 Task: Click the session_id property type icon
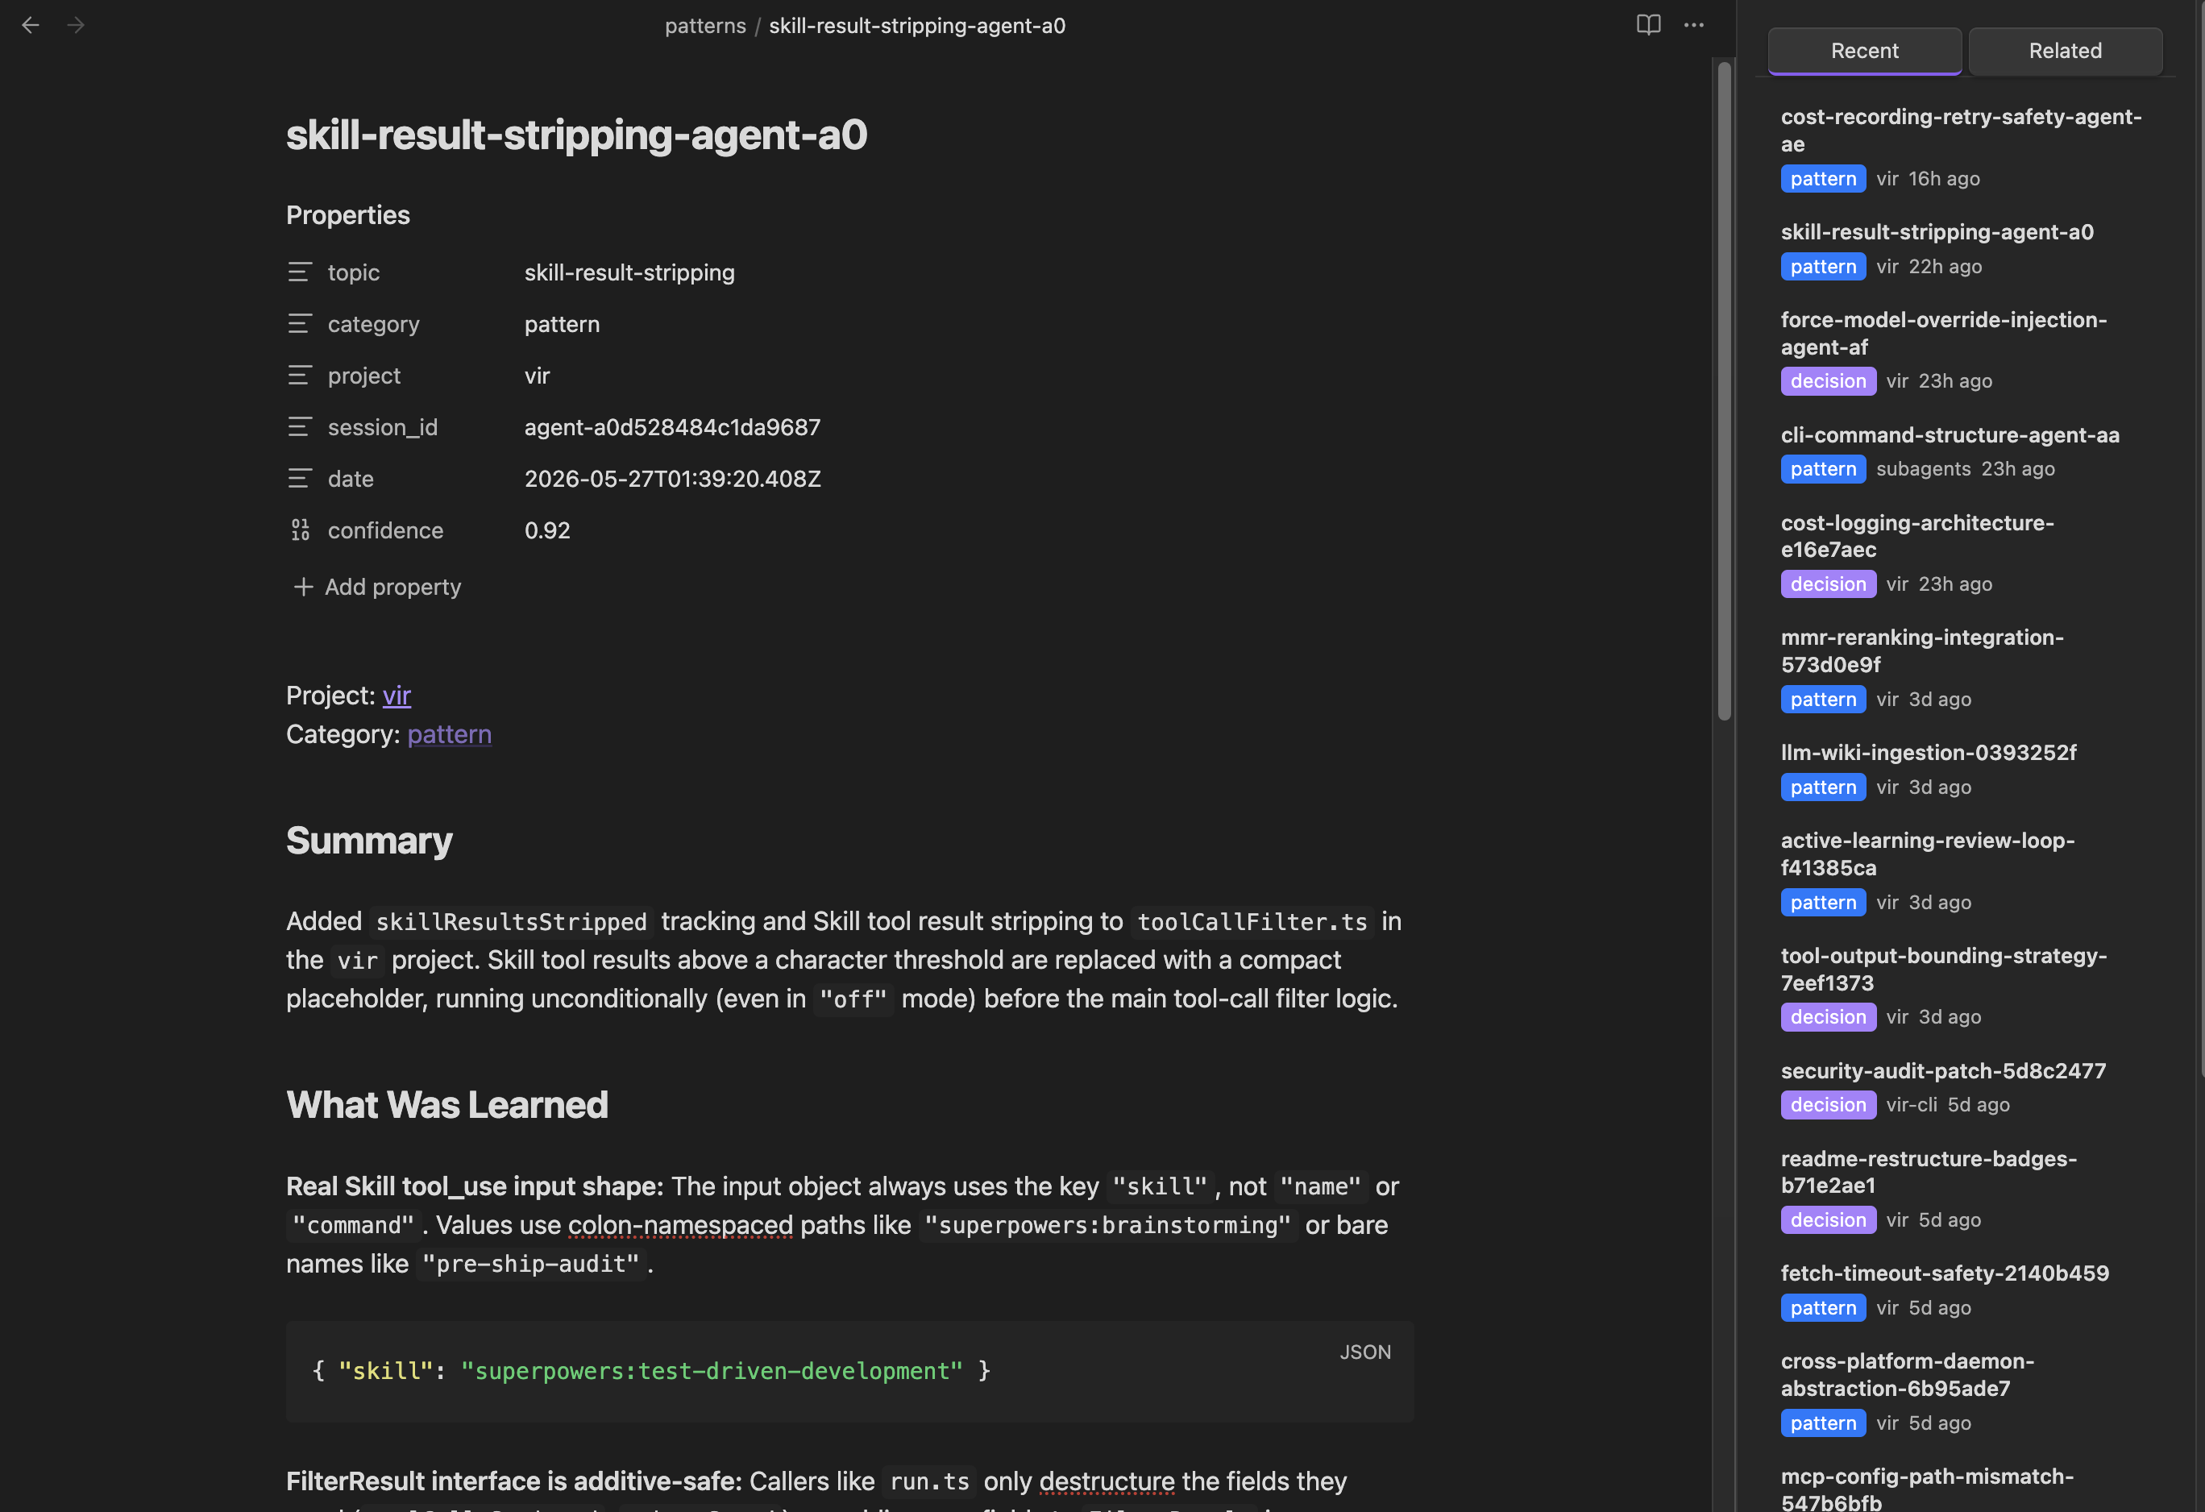coord(299,428)
